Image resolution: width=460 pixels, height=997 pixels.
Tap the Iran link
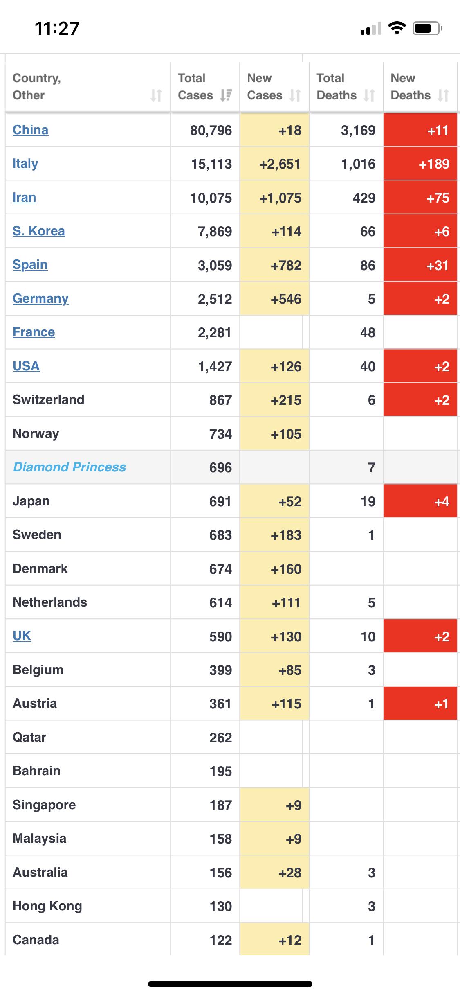coord(25,197)
